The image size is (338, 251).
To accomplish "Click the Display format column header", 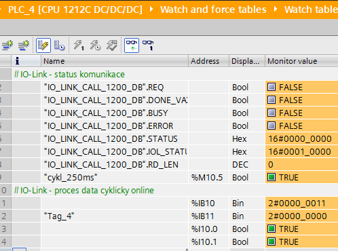I will pyautogui.click(x=247, y=61).
